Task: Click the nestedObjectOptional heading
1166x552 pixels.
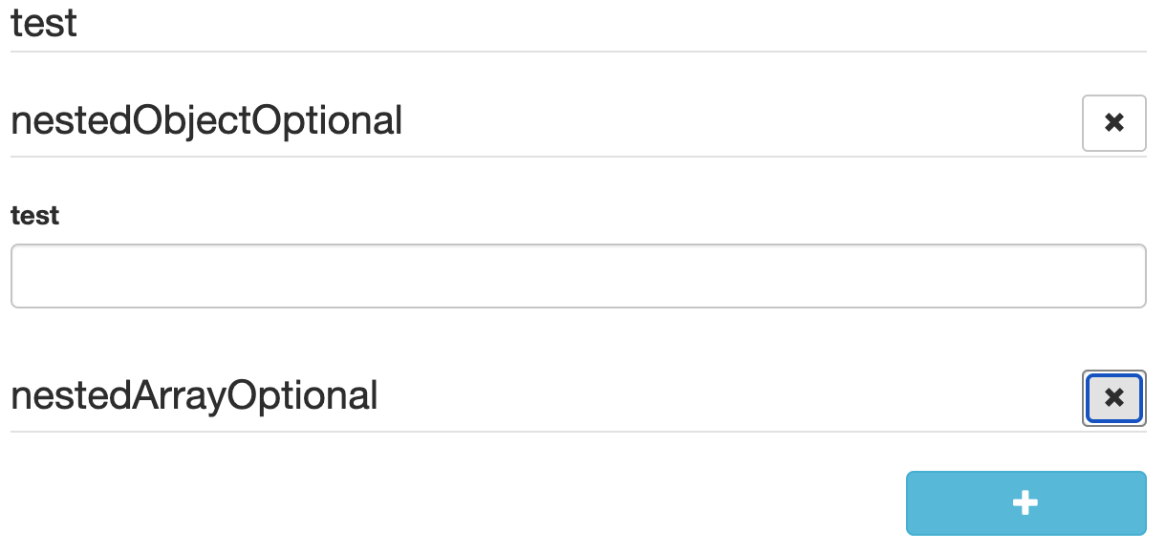Action: pos(205,121)
